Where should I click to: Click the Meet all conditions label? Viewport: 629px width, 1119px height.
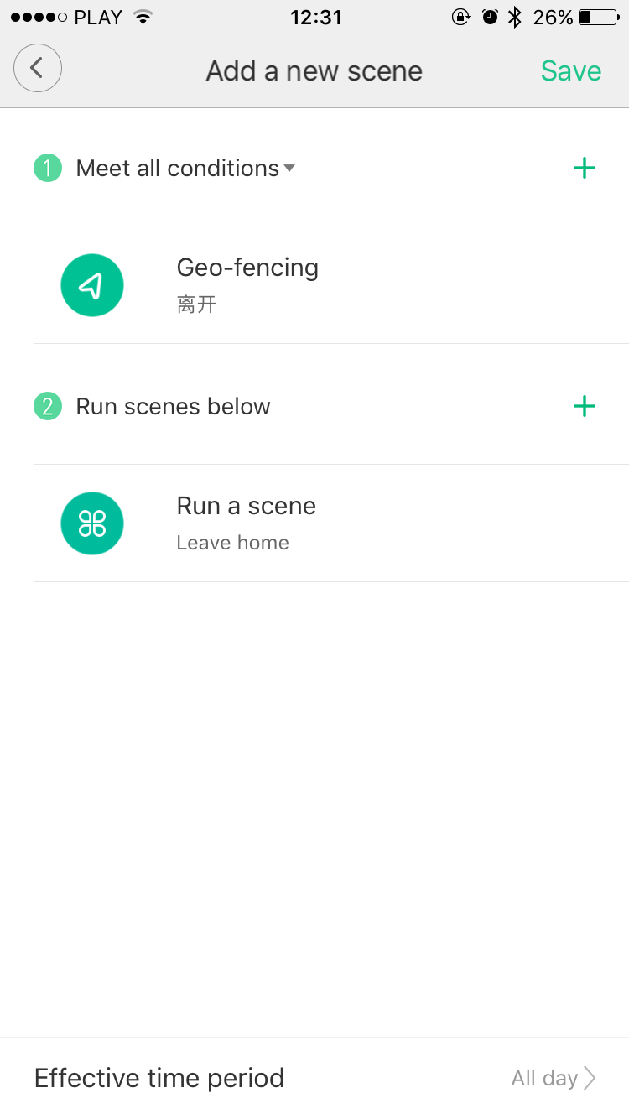tap(177, 169)
